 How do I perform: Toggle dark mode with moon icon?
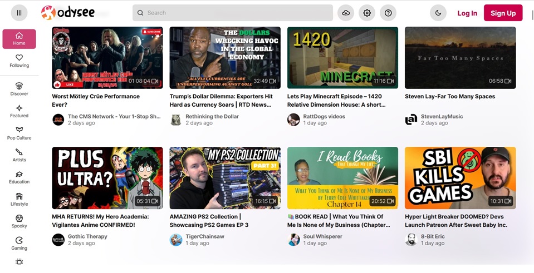point(438,13)
